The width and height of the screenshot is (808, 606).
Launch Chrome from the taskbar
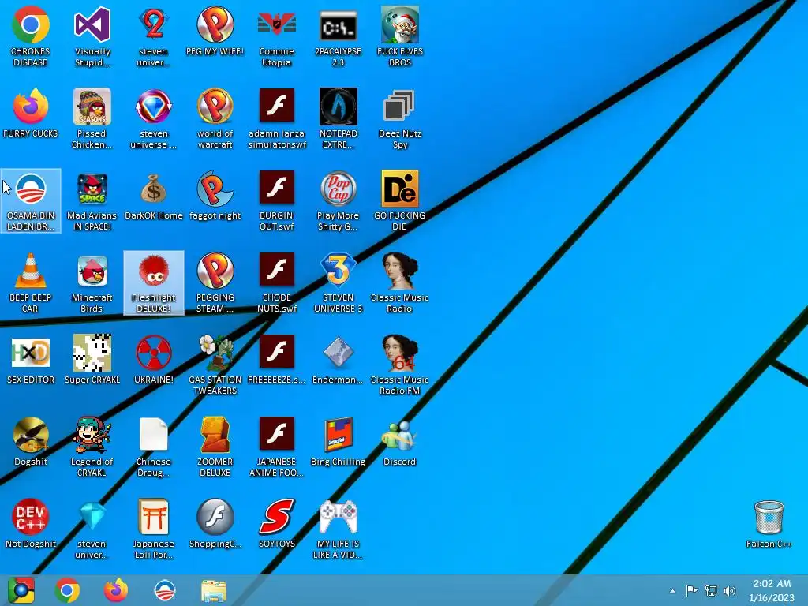coord(68,590)
